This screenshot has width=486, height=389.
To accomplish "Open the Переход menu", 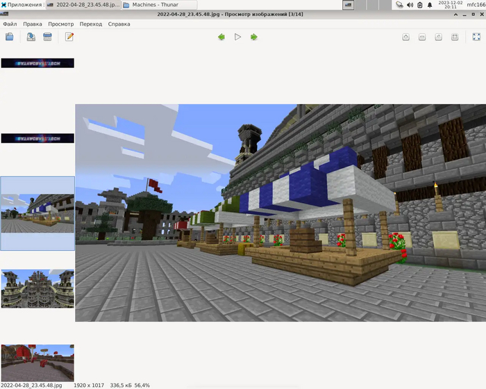I will [x=91, y=24].
